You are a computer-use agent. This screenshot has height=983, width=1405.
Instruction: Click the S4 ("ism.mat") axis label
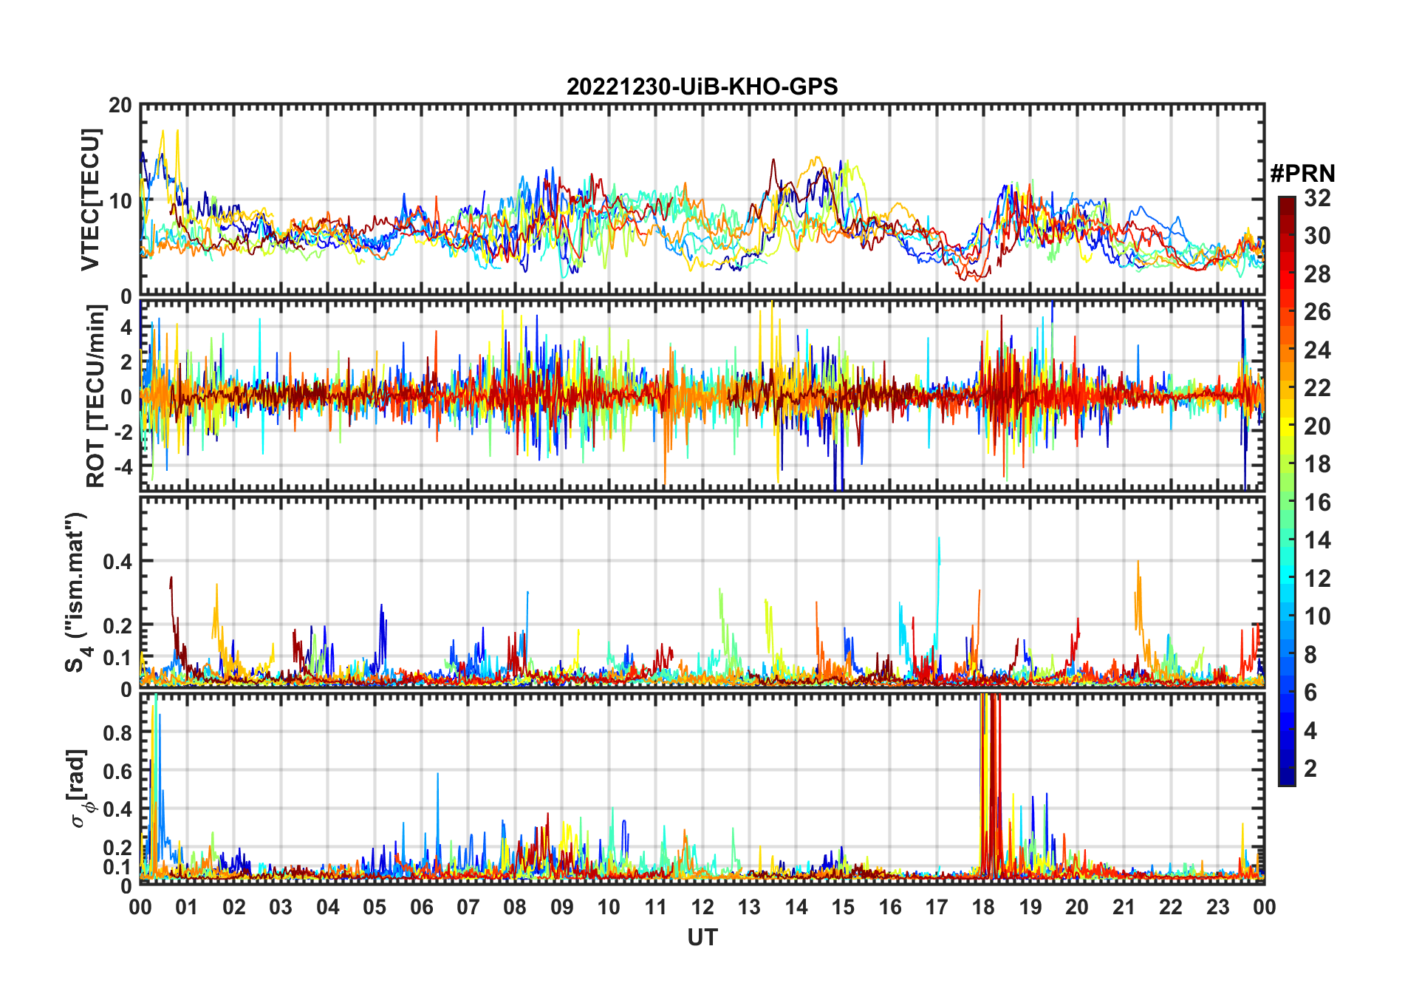[x=77, y=592]
